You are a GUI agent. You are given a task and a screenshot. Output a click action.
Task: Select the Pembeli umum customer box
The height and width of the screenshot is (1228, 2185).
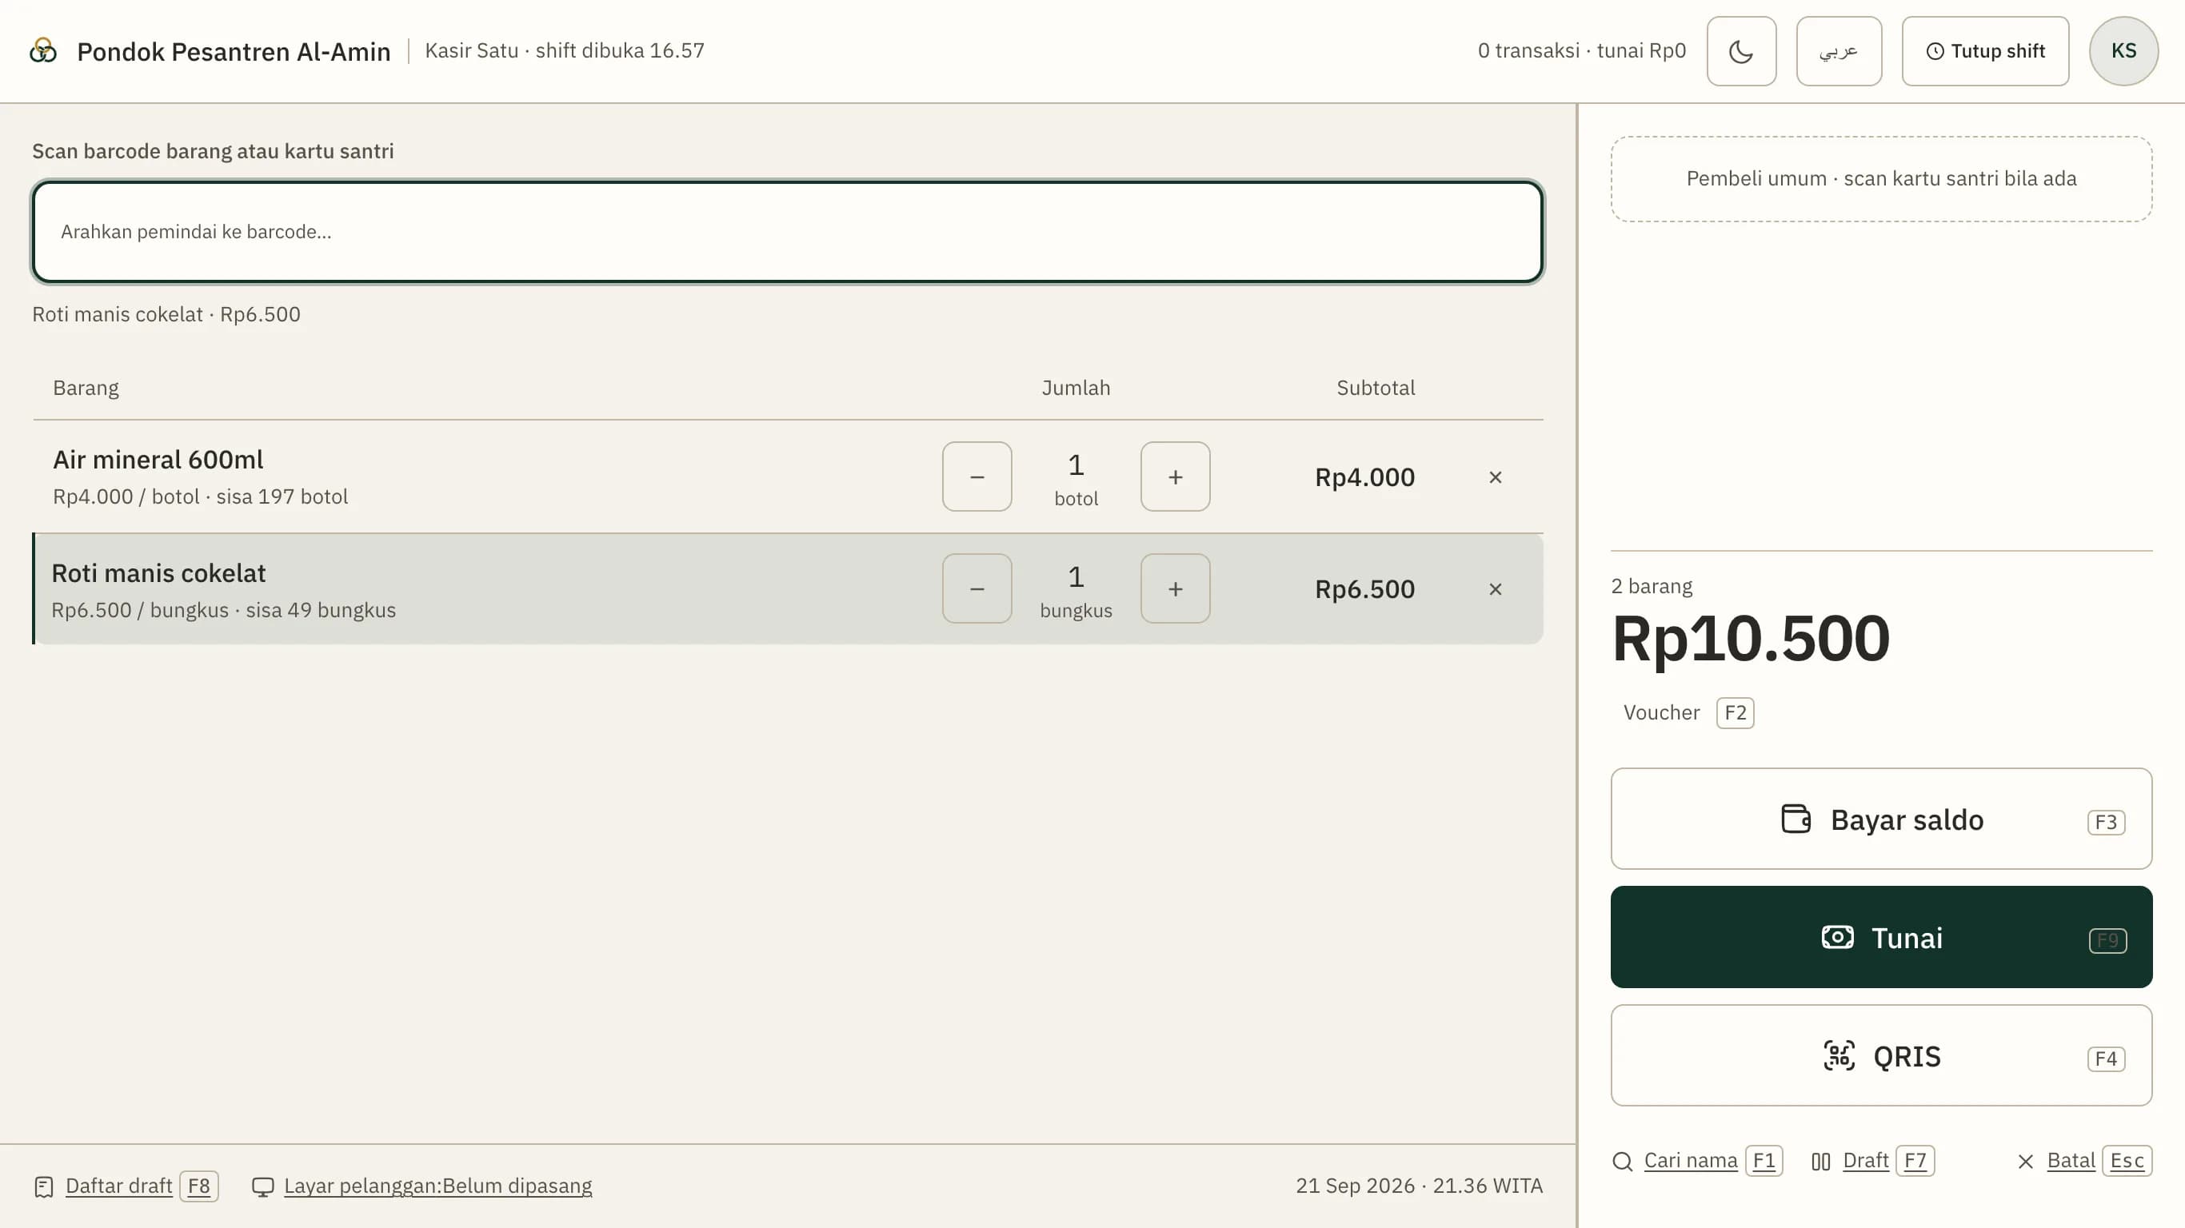point(1880,179)
